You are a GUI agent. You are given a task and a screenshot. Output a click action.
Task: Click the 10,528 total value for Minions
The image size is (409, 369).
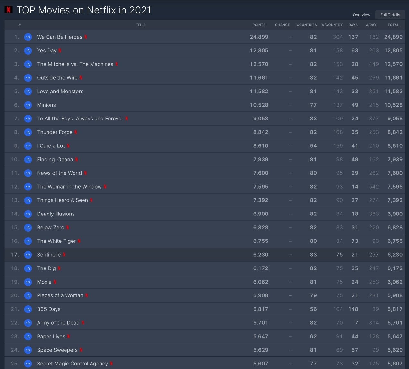tap(393, 105)
